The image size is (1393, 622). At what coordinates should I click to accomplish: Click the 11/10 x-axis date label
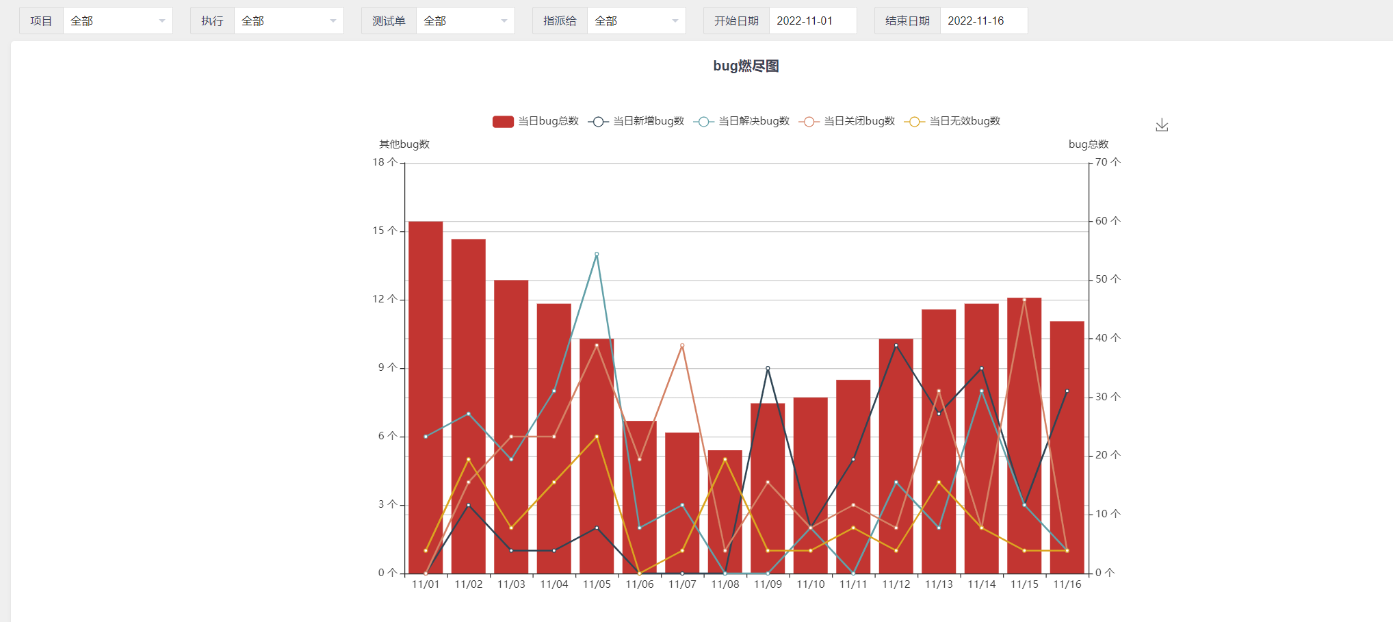[811, 584]
